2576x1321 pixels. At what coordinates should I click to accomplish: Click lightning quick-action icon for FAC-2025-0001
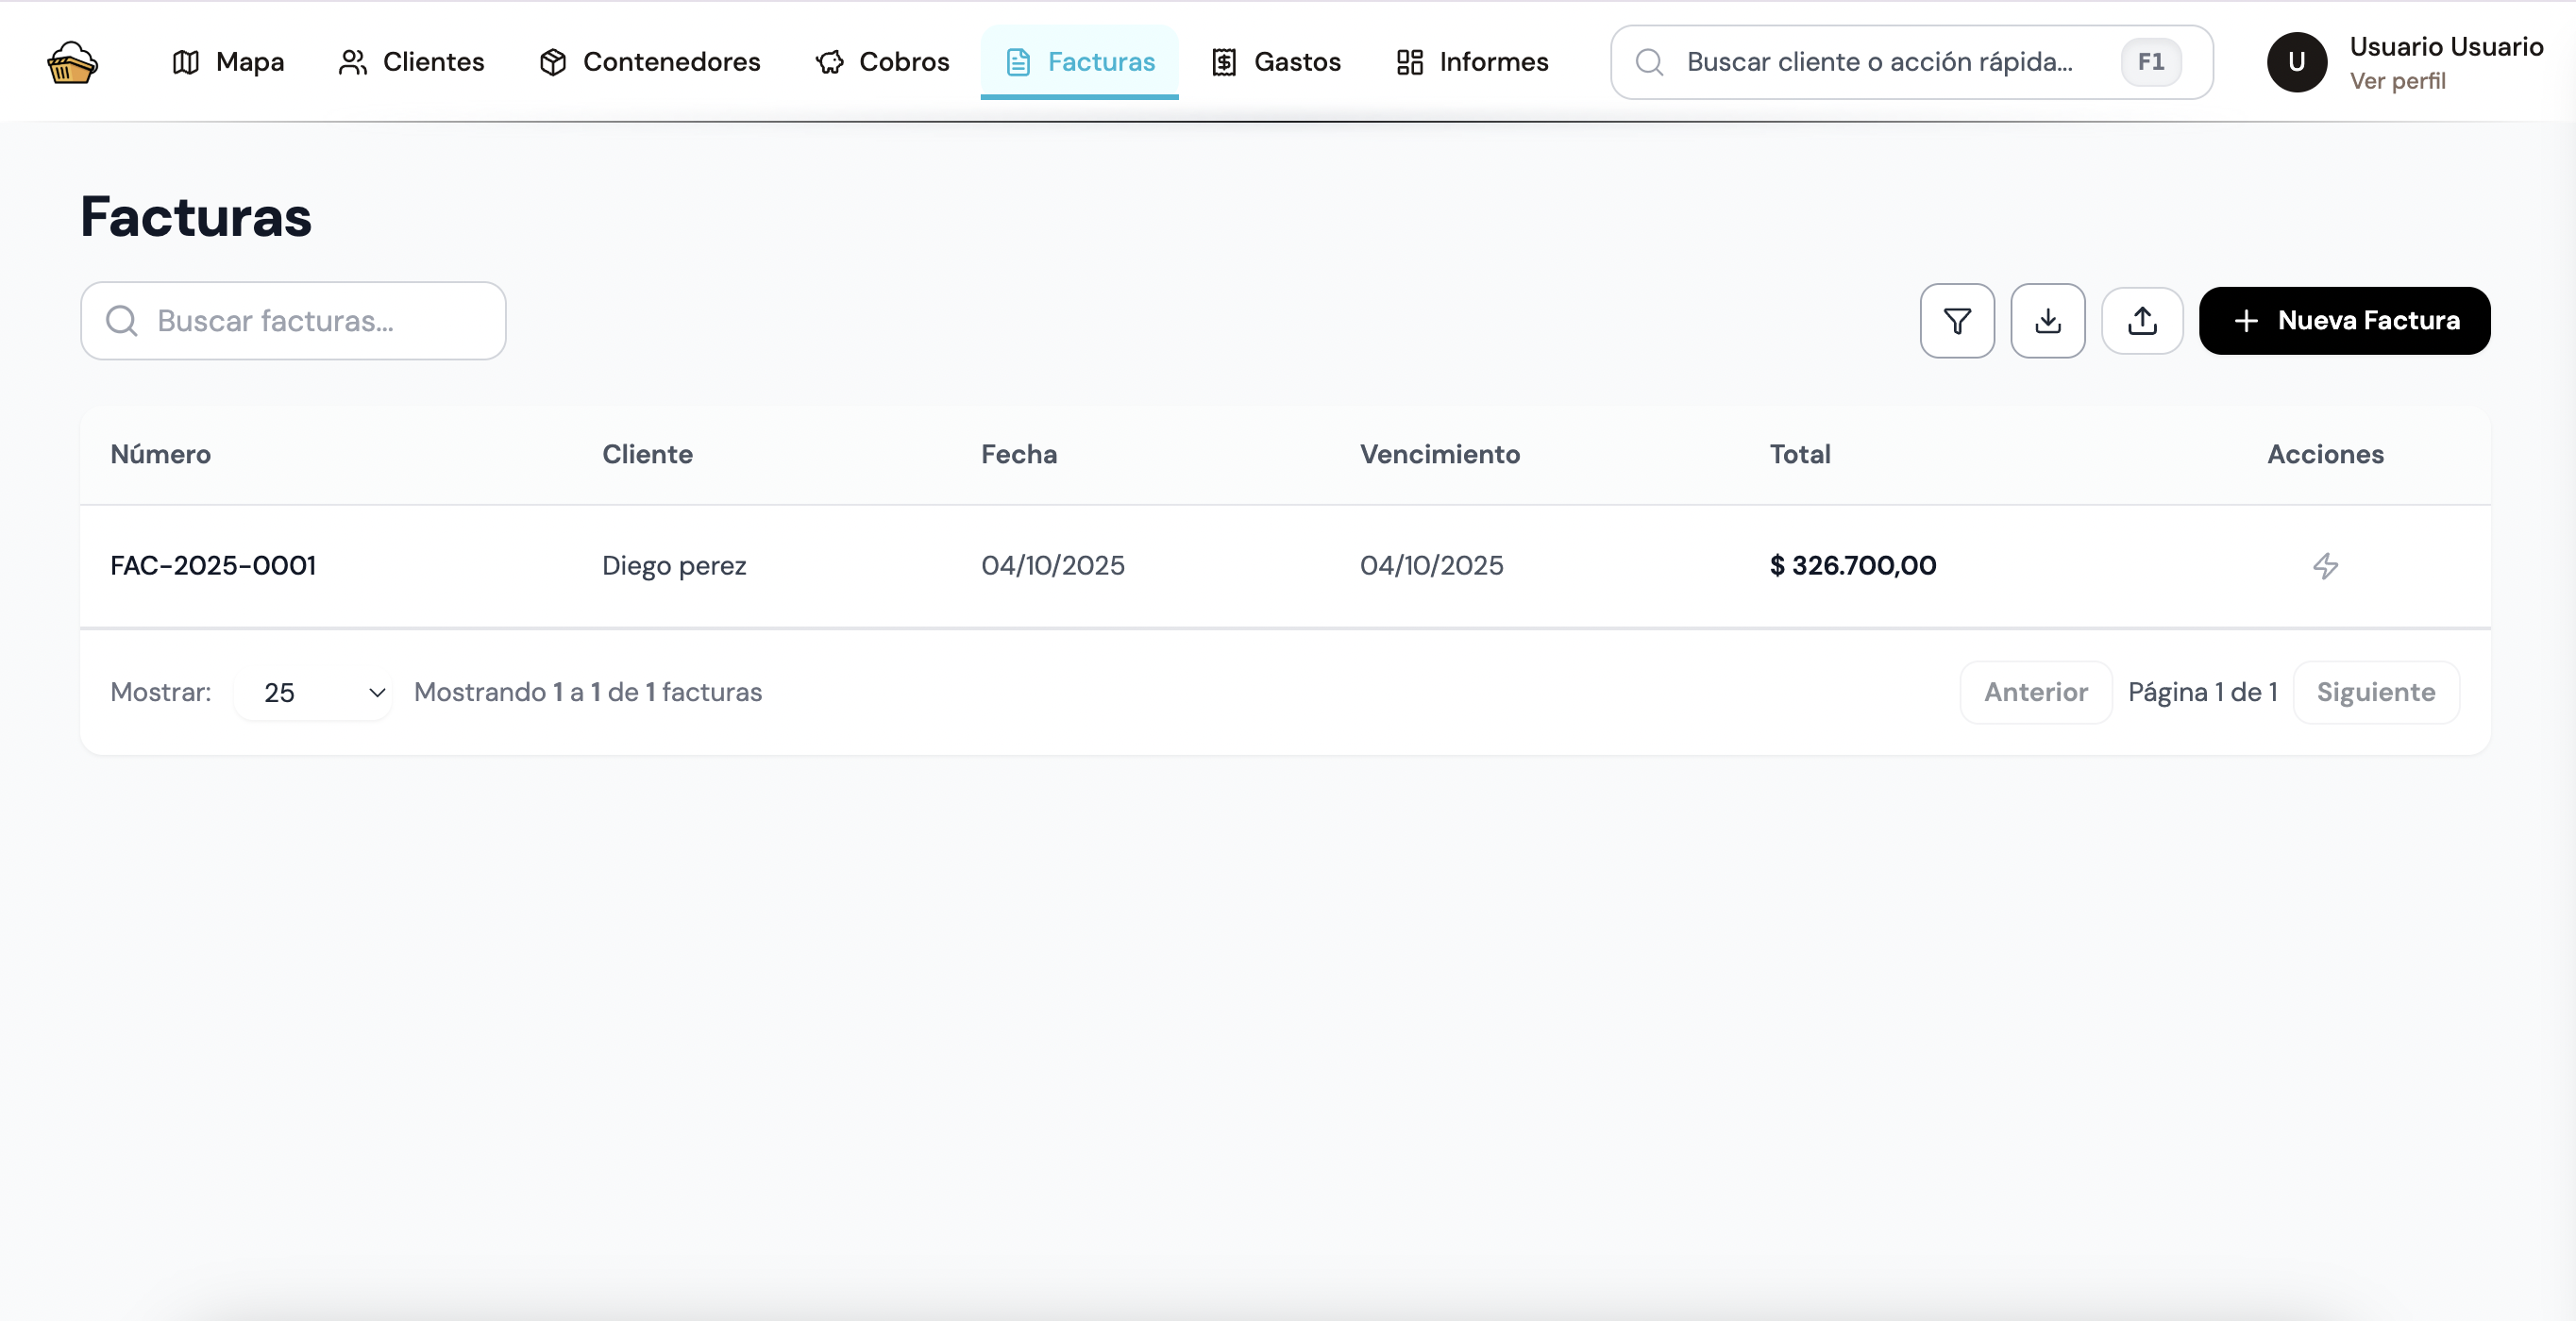pyautogui.click(x=2325, y=566)
